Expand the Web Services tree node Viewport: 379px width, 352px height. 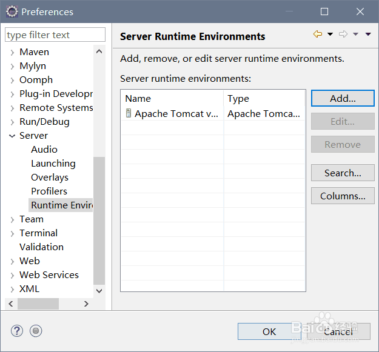(x=12, y=275)
